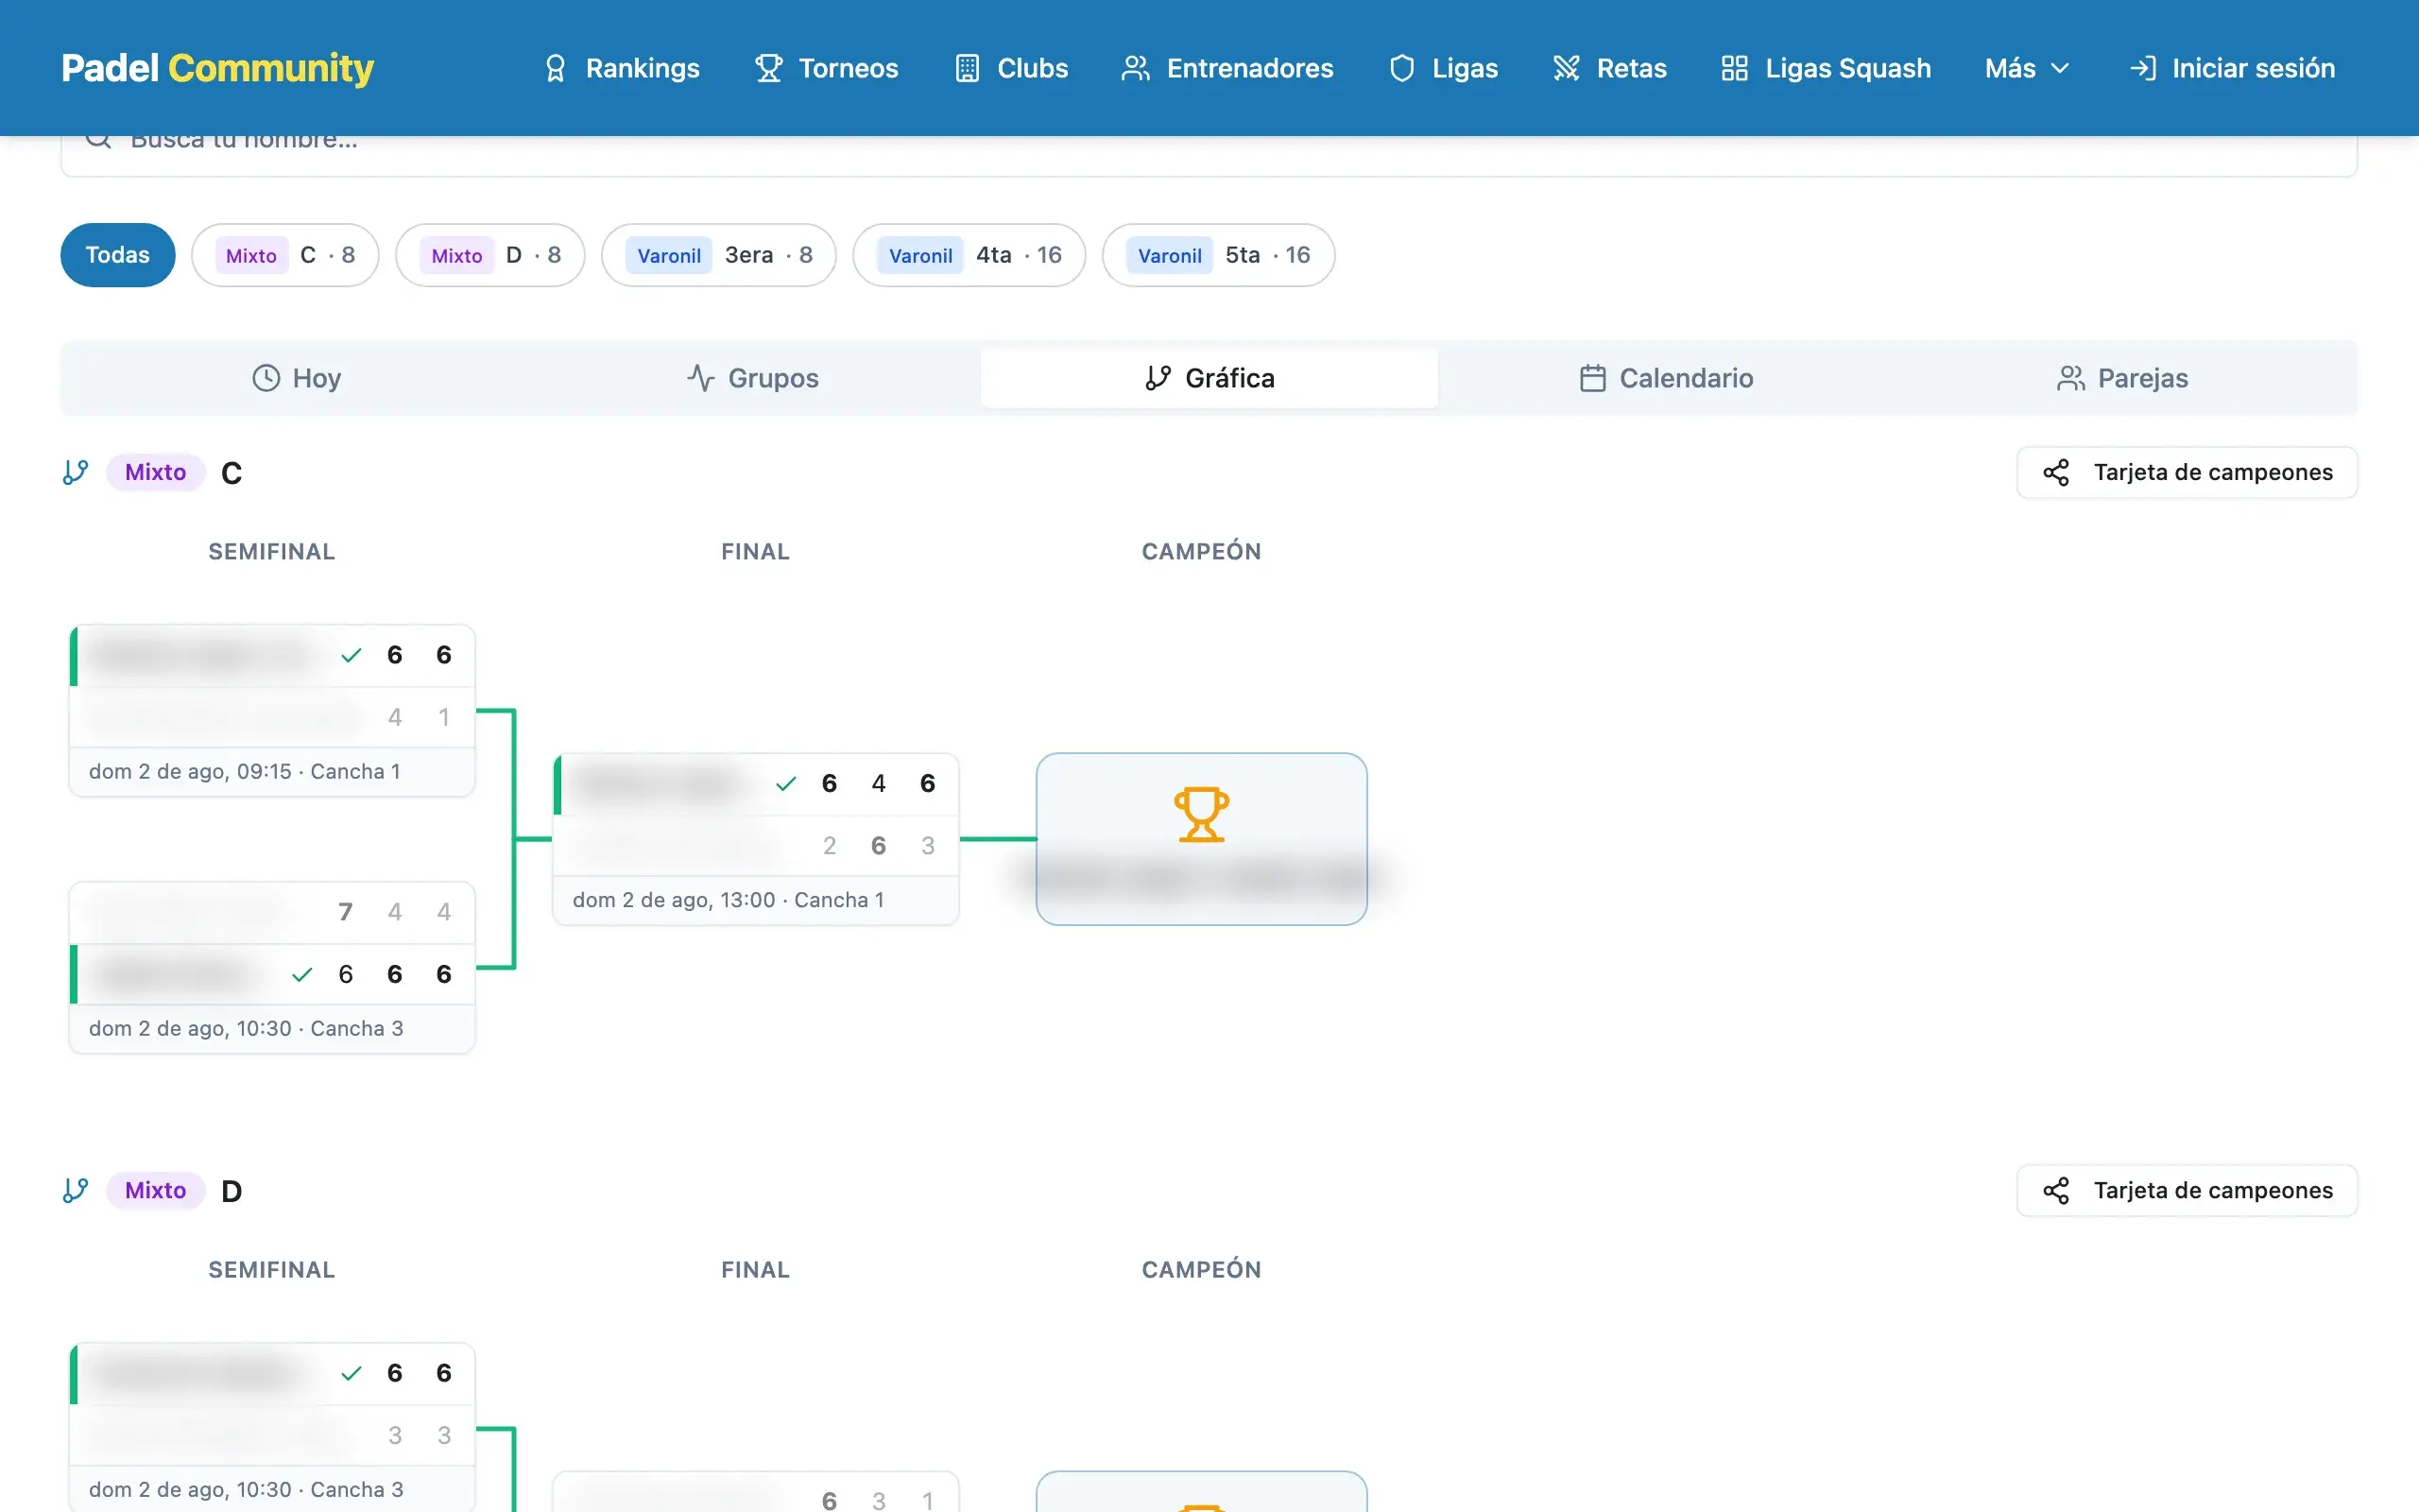This screenshot has height=1512, width=2419.
Task: Filter by Varonil 5ta category
Action: (x=1219, y=255)
